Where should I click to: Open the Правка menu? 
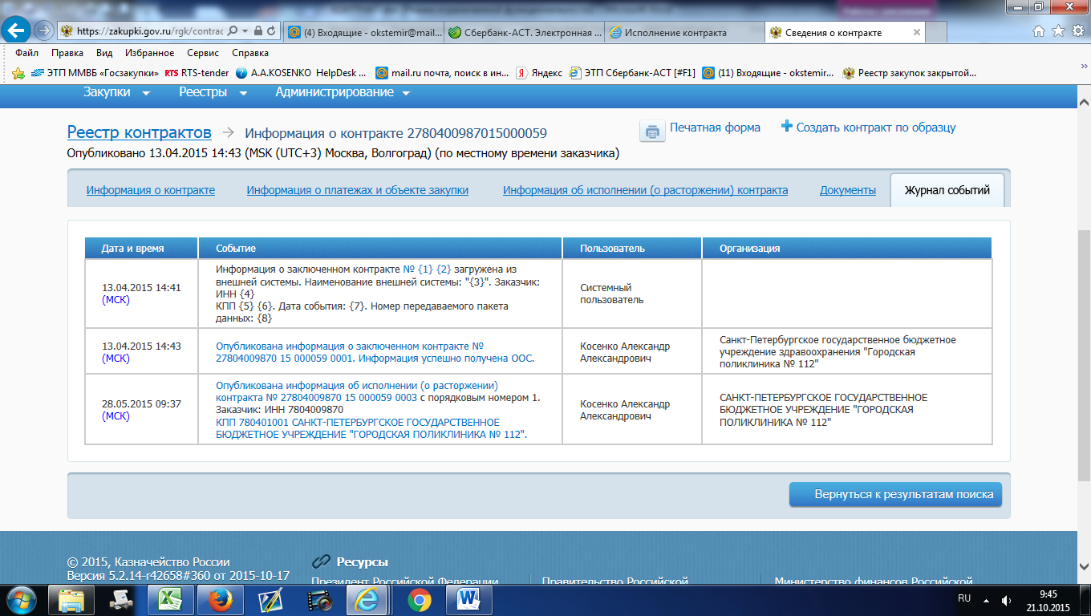coord(67,53)
